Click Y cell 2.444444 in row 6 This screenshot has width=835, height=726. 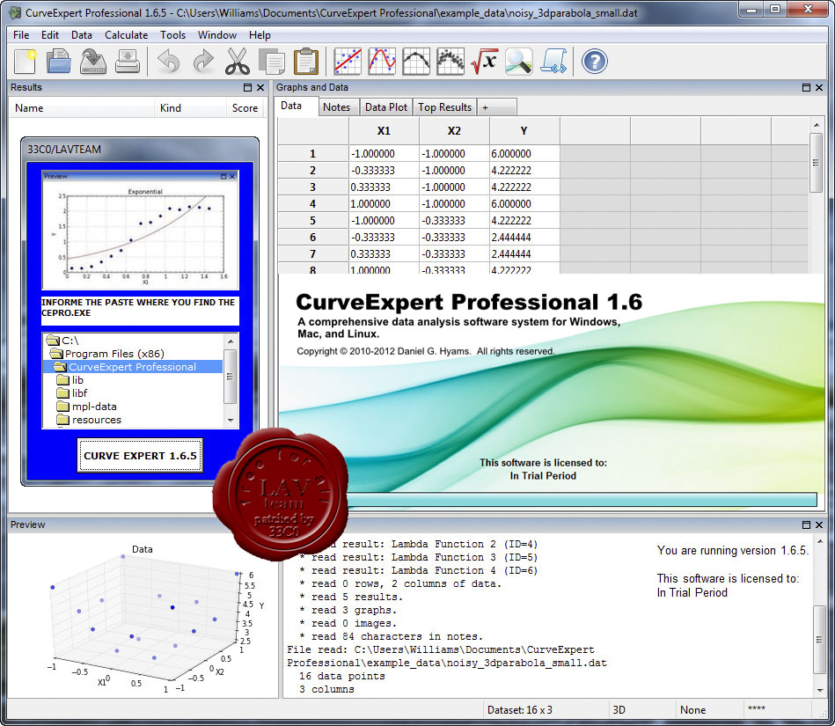click(x=524, y=238)
